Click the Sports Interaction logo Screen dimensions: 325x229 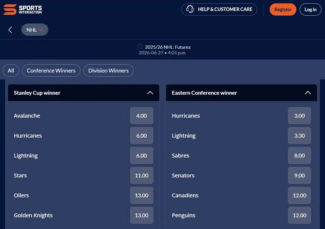(22, 9)
